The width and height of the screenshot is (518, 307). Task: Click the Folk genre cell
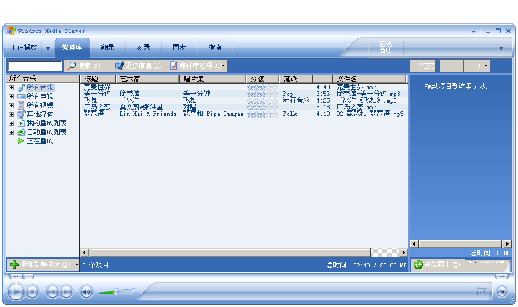(x=290, y=114)
